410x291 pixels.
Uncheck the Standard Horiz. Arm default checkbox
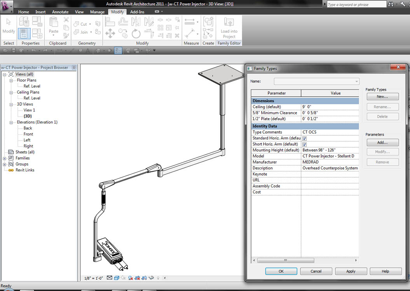[x=304, y=138]
